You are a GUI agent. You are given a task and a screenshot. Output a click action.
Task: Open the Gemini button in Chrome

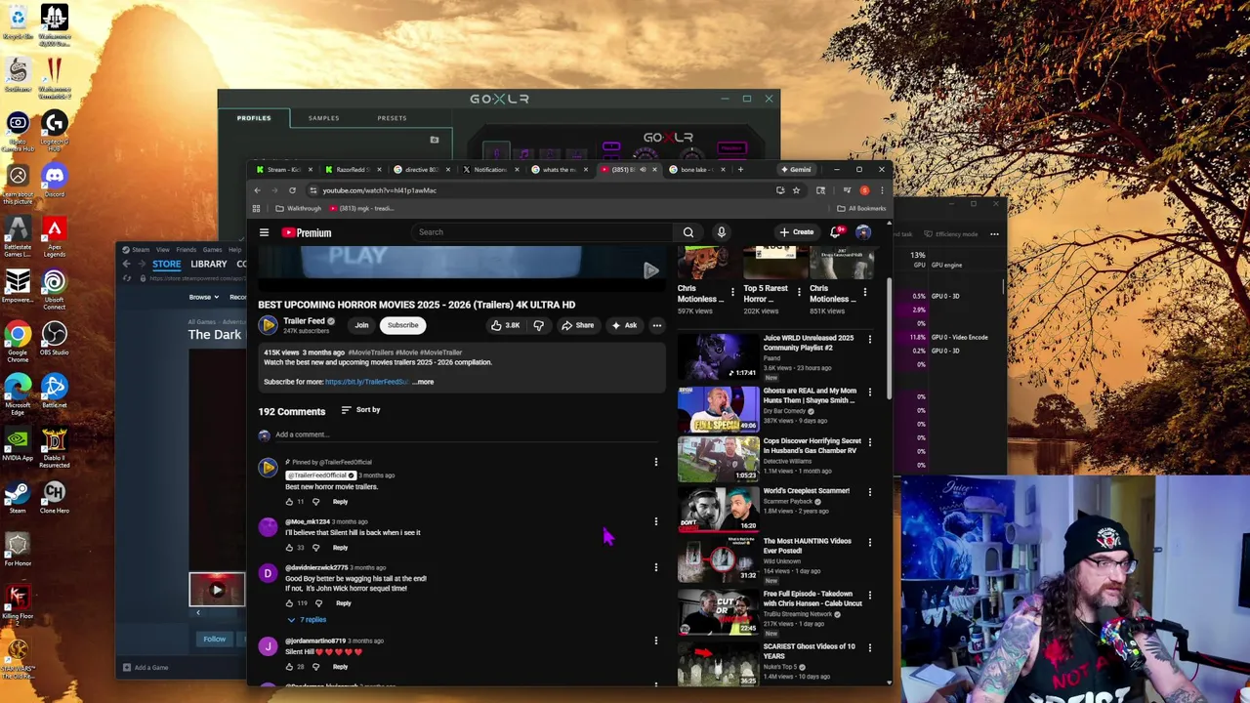click(x=795, y=170)
